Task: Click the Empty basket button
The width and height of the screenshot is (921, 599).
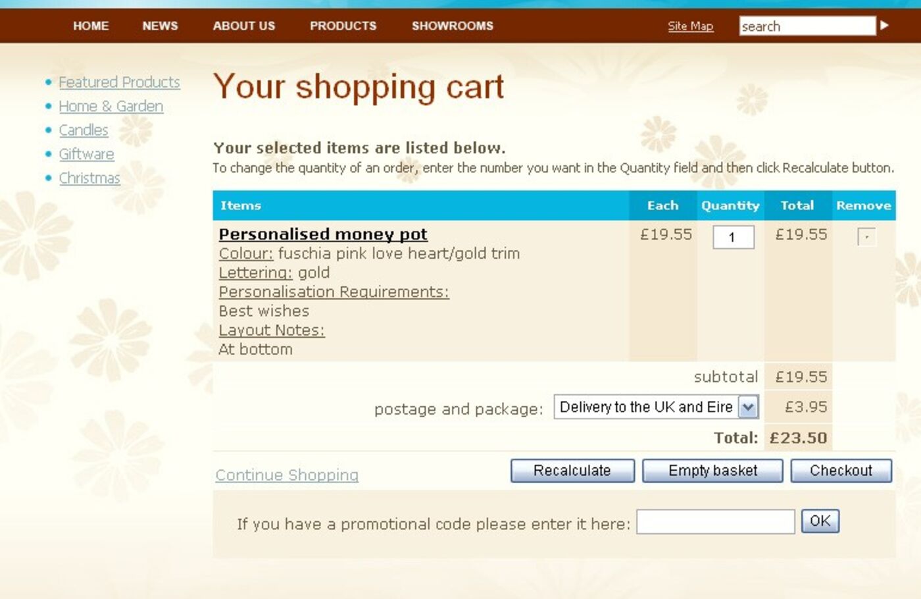Action: 712,471
